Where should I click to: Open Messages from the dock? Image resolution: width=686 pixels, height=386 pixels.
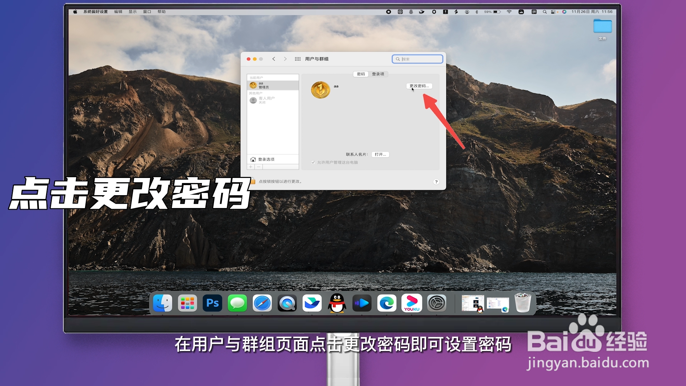coord(237,303)
